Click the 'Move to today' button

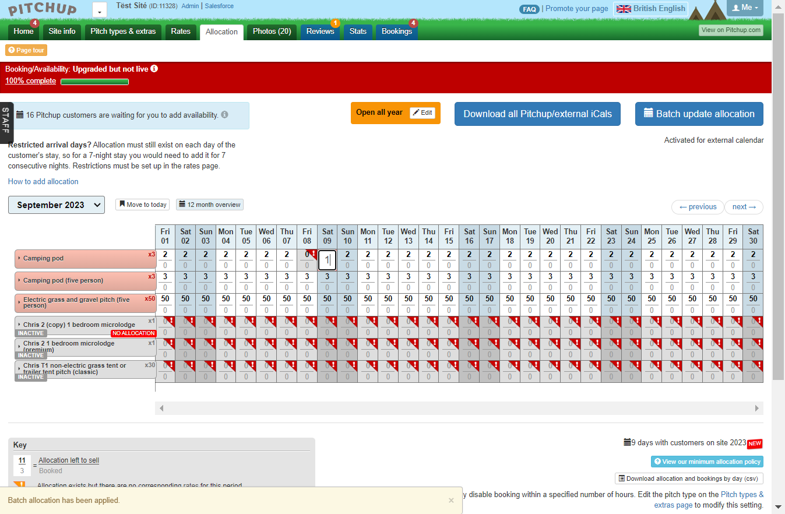(143, 205)
